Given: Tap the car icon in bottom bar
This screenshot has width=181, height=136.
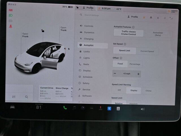Looking at the screenshot, I should (x=12, y=107).
